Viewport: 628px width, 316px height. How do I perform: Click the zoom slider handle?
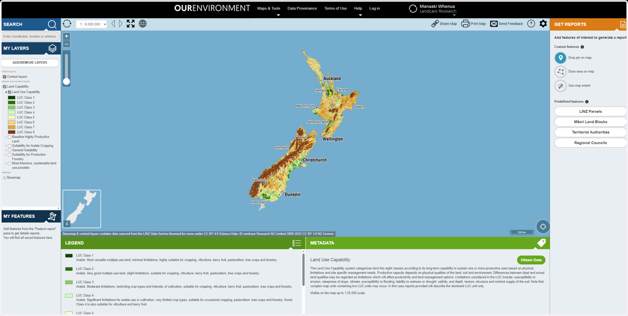tap(66, 81)
